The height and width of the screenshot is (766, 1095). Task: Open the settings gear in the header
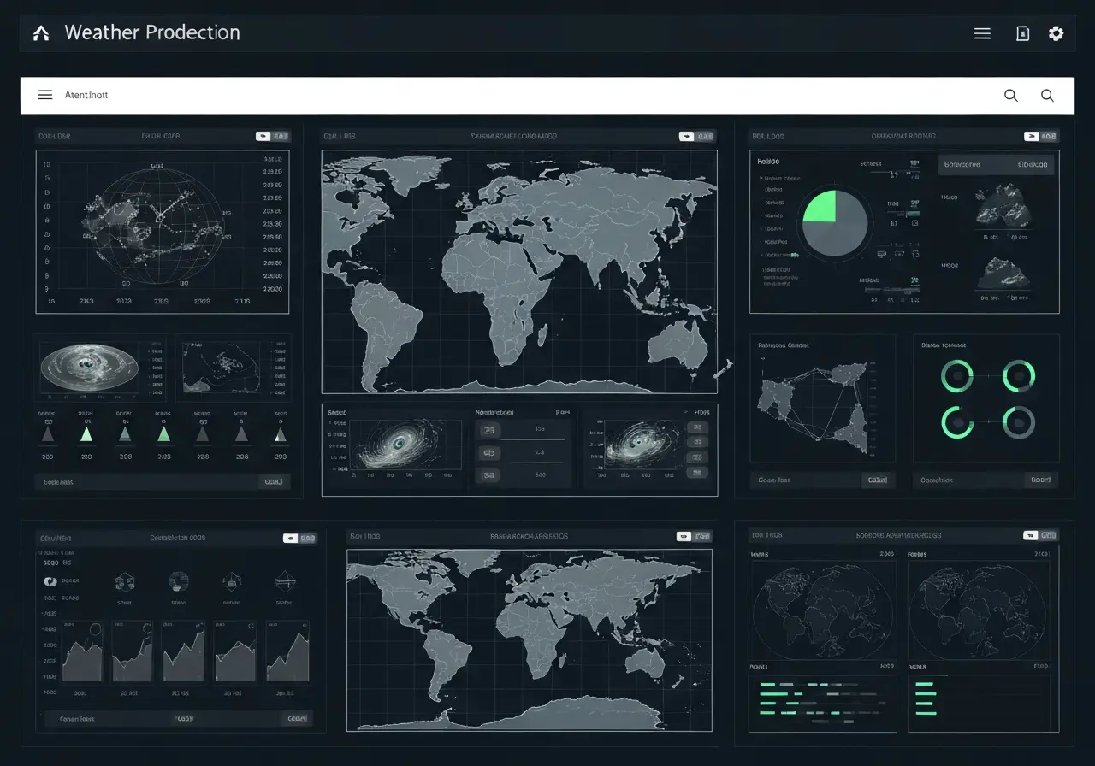point(1057,33)
